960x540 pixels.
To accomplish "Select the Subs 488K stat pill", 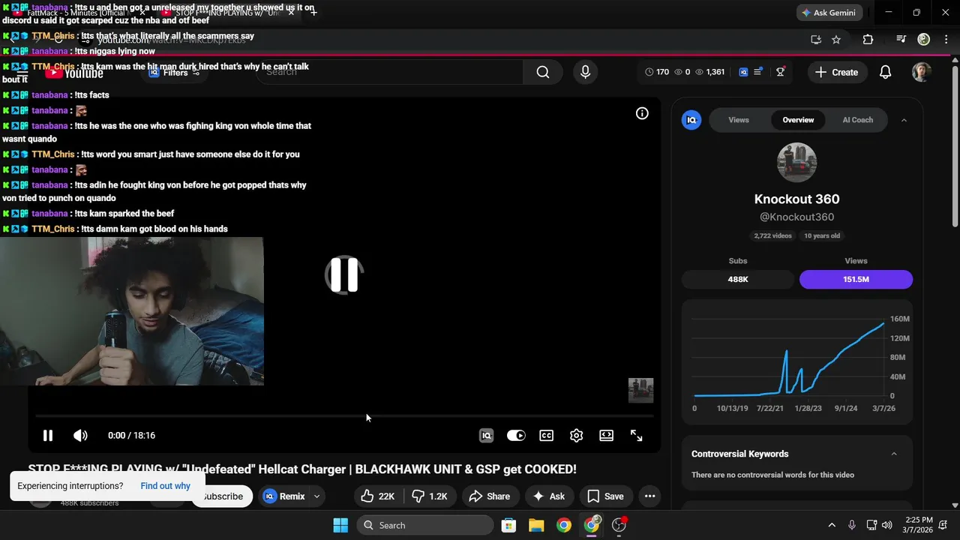I will (x=738, y=279).
